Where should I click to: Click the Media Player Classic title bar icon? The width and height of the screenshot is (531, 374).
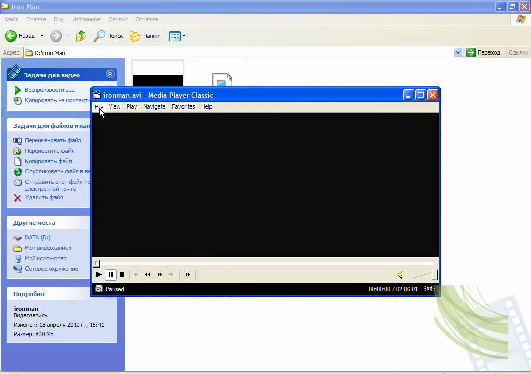coord(97,95)
